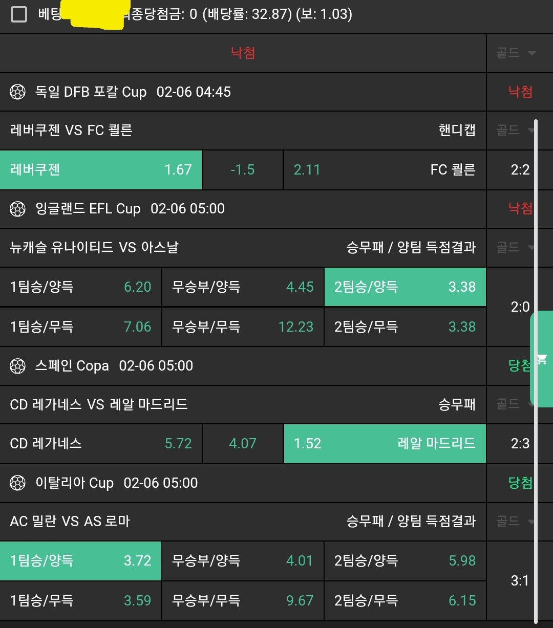Choose the CD 레가네스 5.72 odds button
This screenshot has height=628, width=553.
click(101, 443)
